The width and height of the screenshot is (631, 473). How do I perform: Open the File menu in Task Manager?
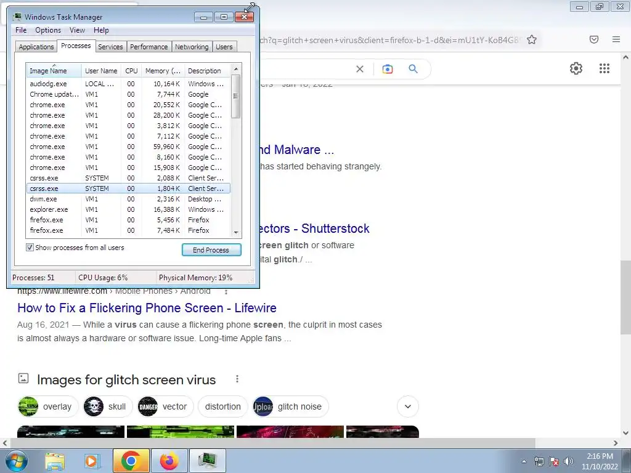point(21,30)
